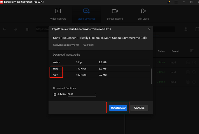The height and width of the screenshot is (134, 199).
Task: Click the format list scrollbar
Action: (x=151, y=76)
